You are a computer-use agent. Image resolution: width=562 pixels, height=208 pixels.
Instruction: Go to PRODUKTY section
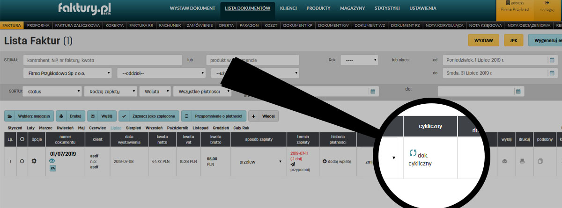point(318,8)
